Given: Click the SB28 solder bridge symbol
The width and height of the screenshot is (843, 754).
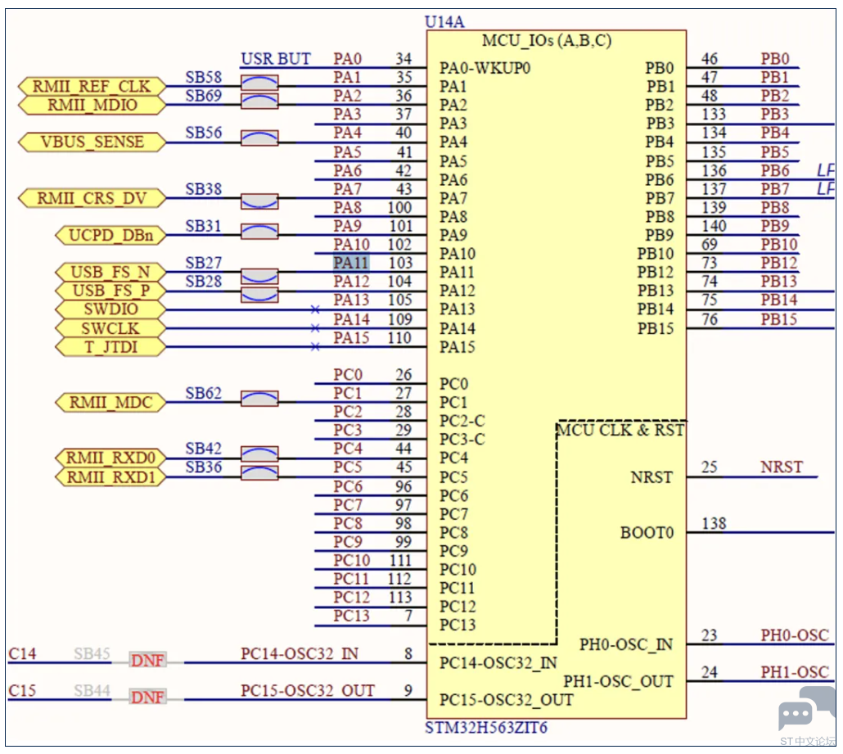Looking at the screenshot, I should pyautogui.click(x=259, y=295).
